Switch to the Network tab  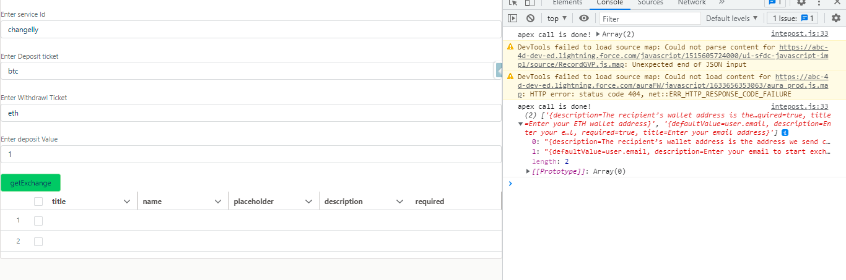click(x=691, y=3)
